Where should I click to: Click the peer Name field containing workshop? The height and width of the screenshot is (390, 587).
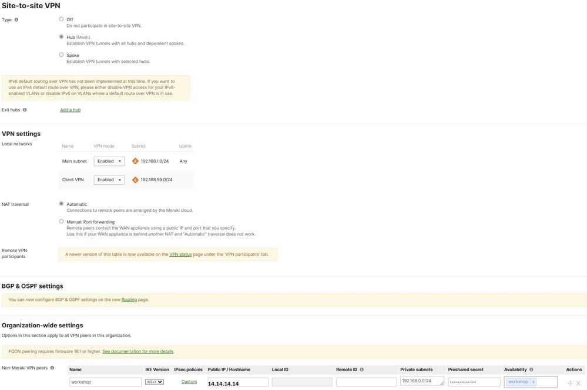(105, 382)
